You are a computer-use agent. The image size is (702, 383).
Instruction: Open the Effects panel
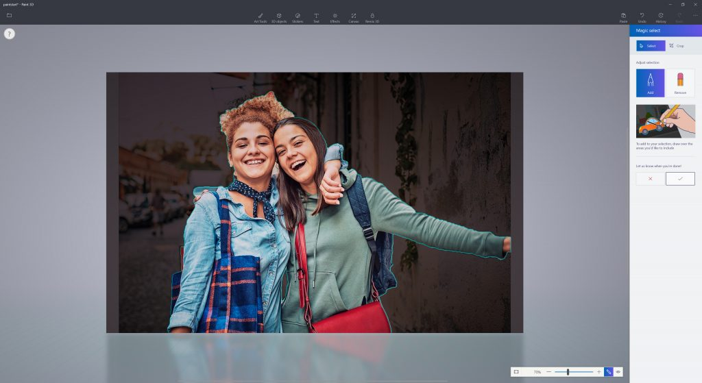(335, 17)
